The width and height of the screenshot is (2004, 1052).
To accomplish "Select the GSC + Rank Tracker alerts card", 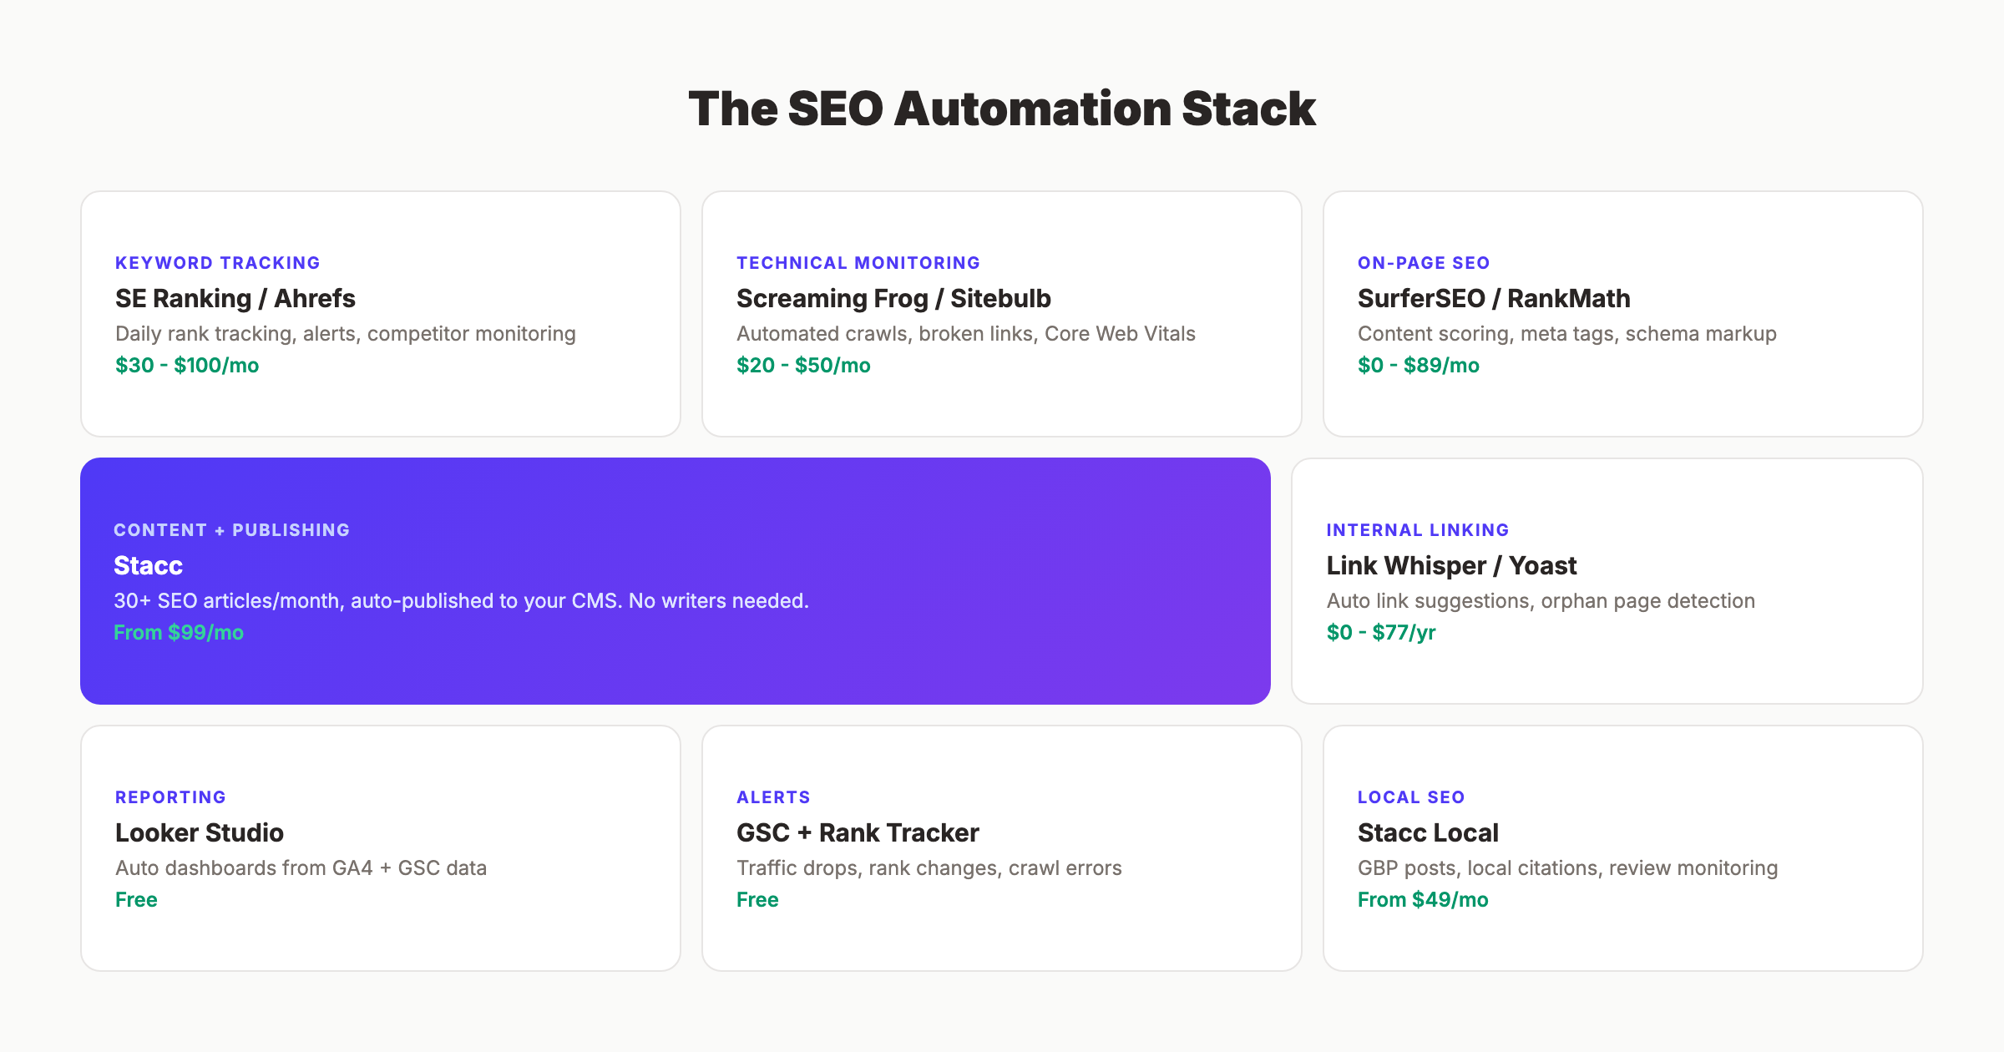I will (1000, 848).
